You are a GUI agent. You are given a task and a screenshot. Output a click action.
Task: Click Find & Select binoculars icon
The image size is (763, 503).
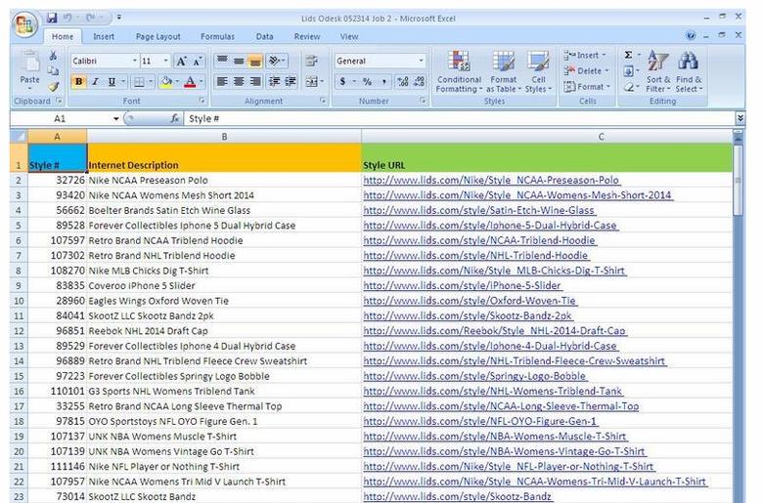689,71
